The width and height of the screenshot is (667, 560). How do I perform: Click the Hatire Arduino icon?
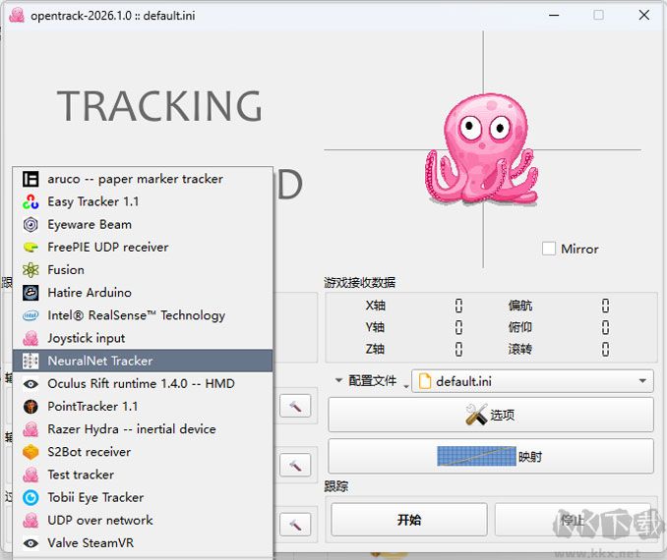click(30, 293)
